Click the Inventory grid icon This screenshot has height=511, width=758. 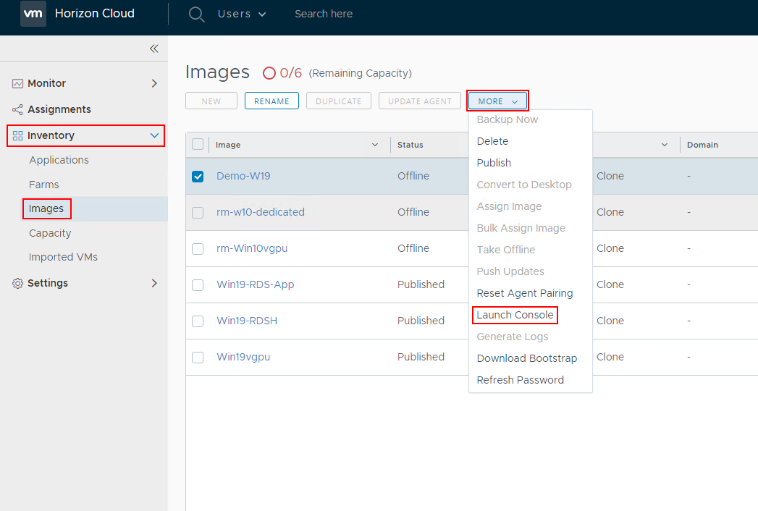[x=18, y=135]
